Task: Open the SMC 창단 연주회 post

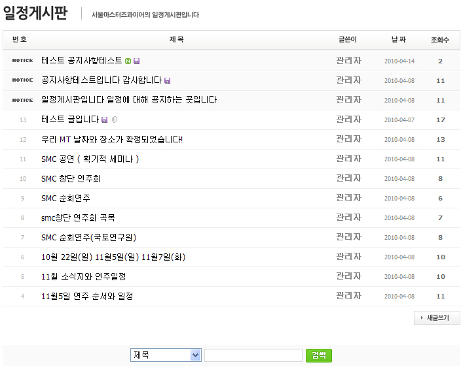Action: click(x=71, y=178)
